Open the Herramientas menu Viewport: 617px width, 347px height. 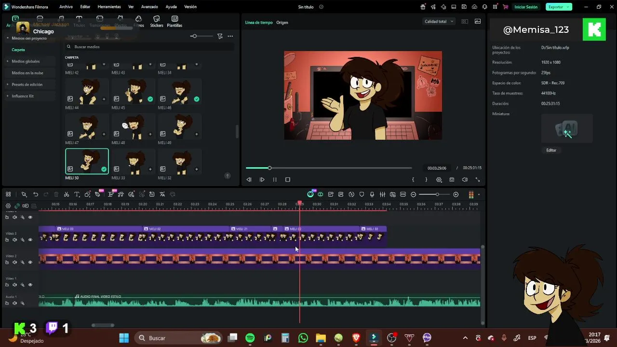[x=109, y=7]
